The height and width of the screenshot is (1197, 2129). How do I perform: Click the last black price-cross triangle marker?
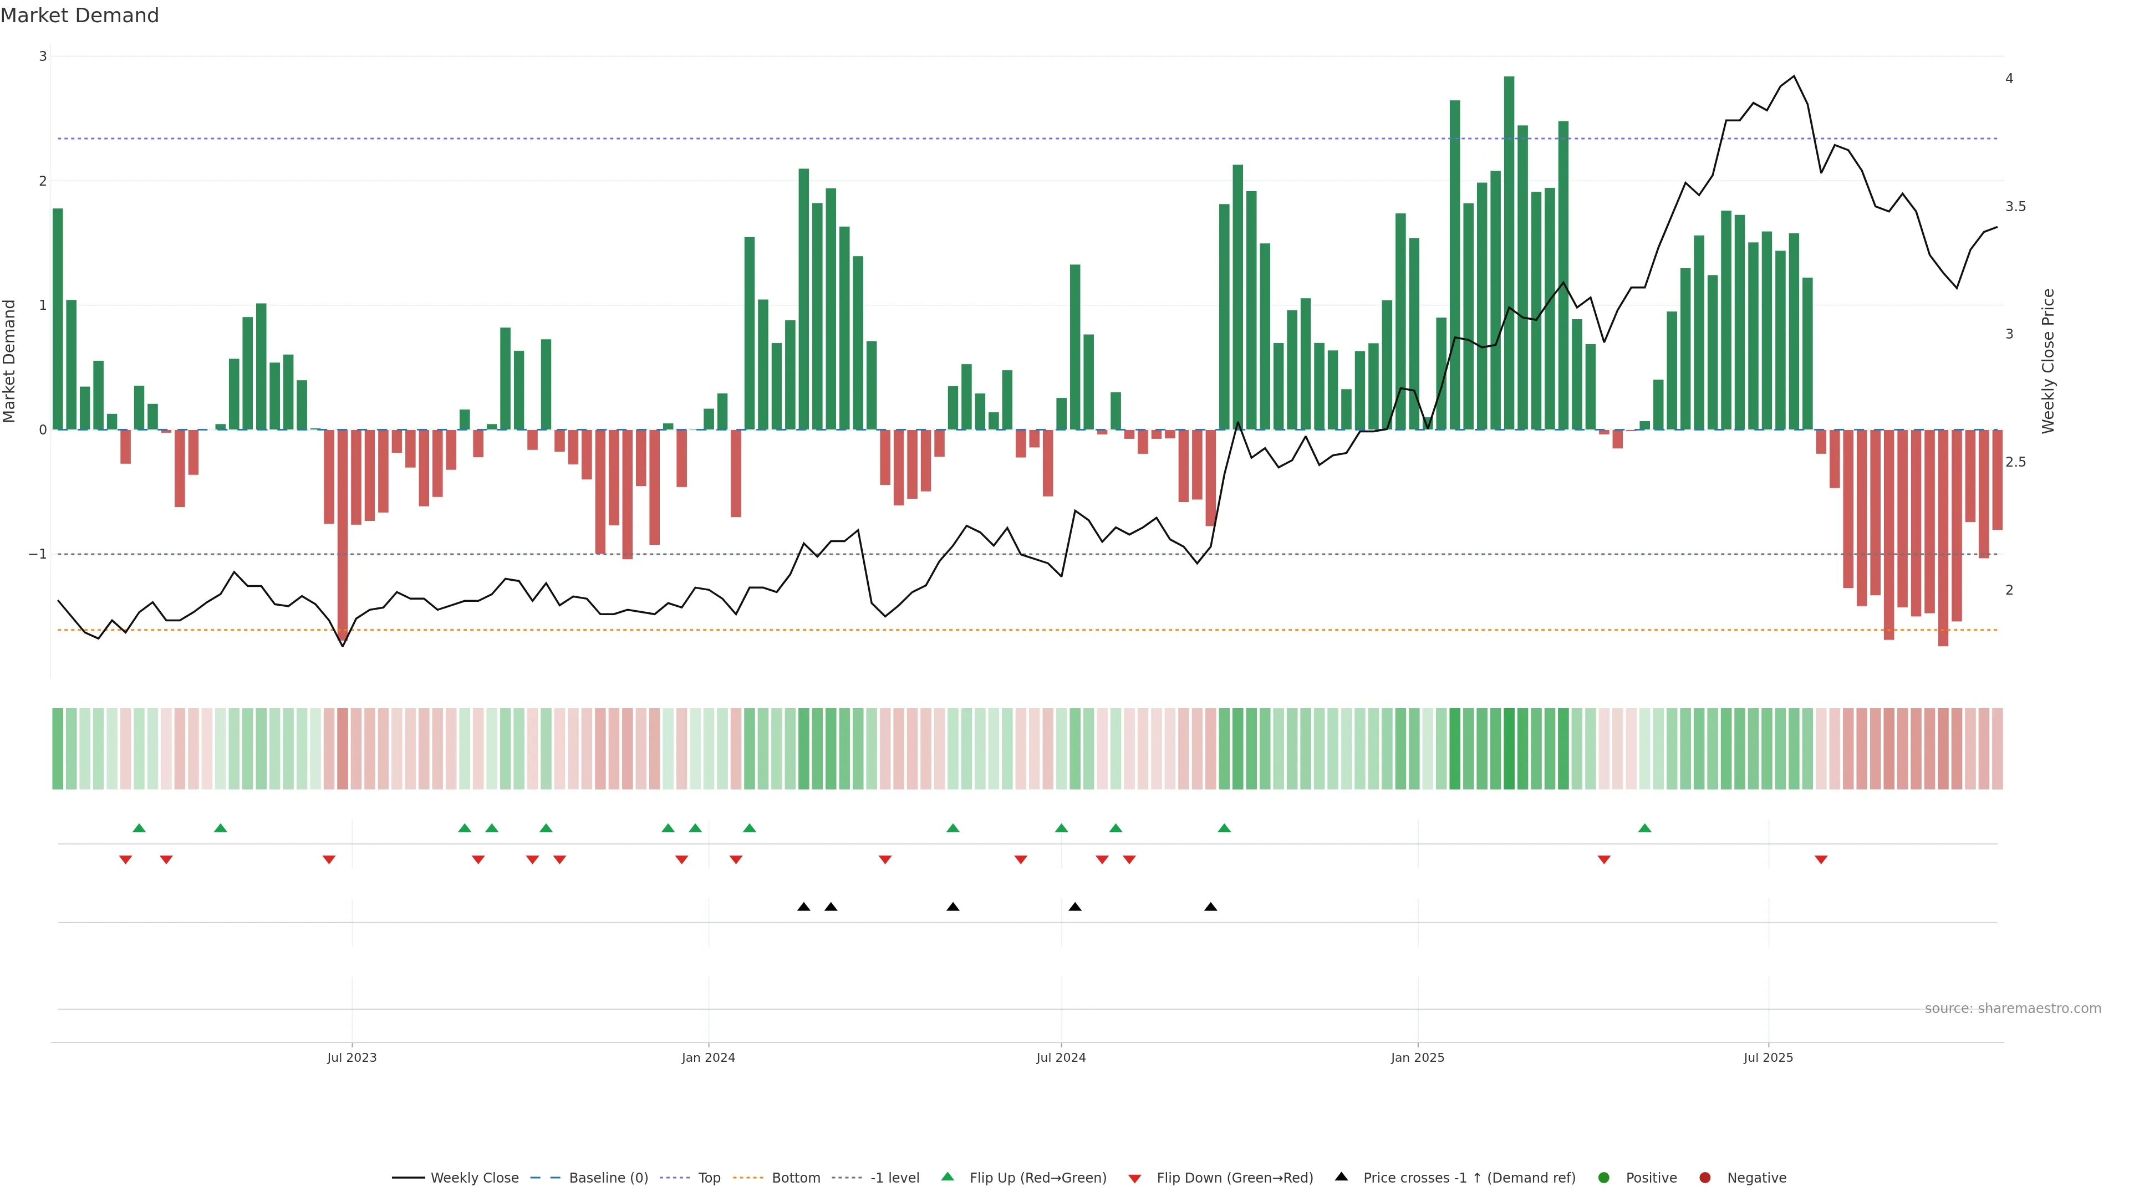(1211, 907)
